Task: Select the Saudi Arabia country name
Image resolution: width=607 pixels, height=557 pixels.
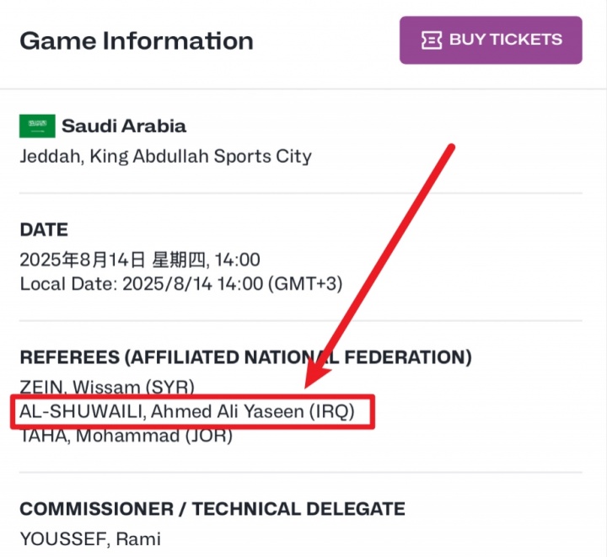Action: pyautogui.click(x=123, y=126)
